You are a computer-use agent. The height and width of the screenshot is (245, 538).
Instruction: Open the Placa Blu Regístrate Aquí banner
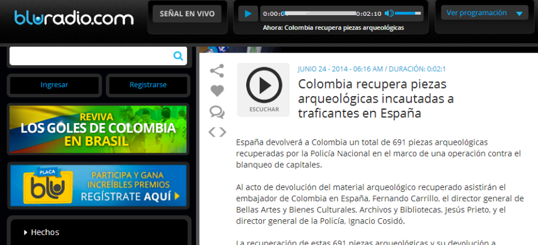pos(98,185)
